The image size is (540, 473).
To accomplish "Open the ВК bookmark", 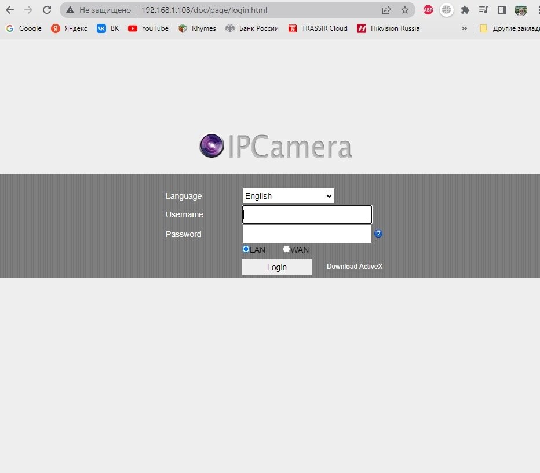I will (x=108, y=28).
